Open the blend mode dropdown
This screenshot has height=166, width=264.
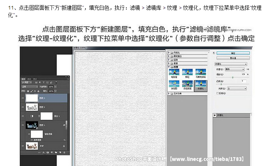click(30, 87)
